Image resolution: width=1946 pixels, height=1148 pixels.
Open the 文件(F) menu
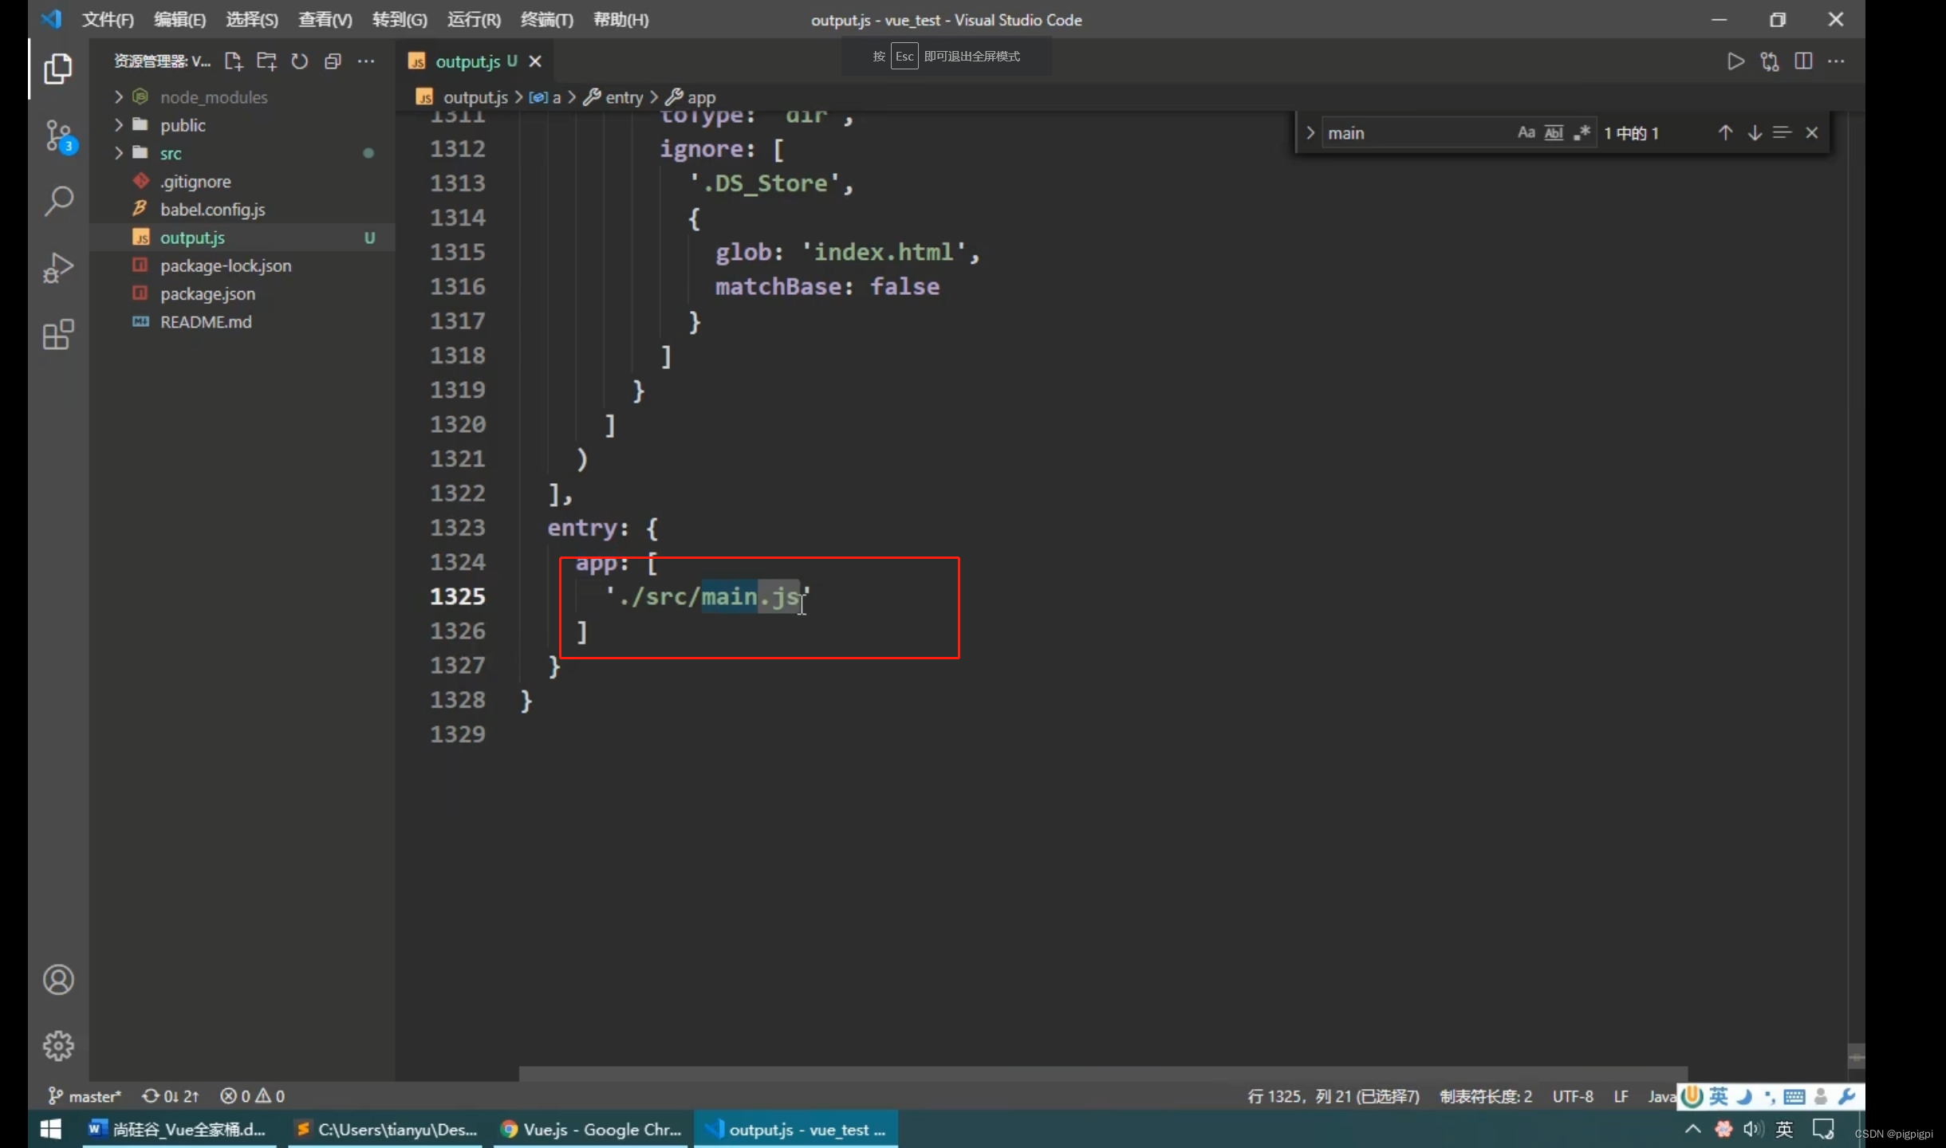tap(108, 20)
